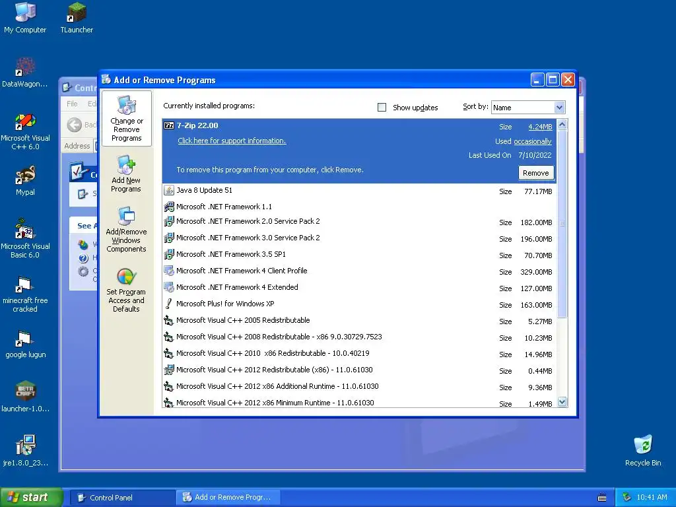This screenshot has height=507, width=676.
Task: Click the 'occasionally' usage link
Action: pyautogui.click(x=533, y=141)
